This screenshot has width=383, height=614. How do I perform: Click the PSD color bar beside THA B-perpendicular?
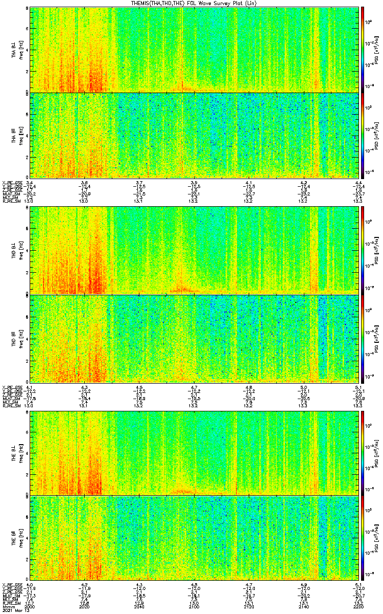pyautogui.click(x=363, y=50)
